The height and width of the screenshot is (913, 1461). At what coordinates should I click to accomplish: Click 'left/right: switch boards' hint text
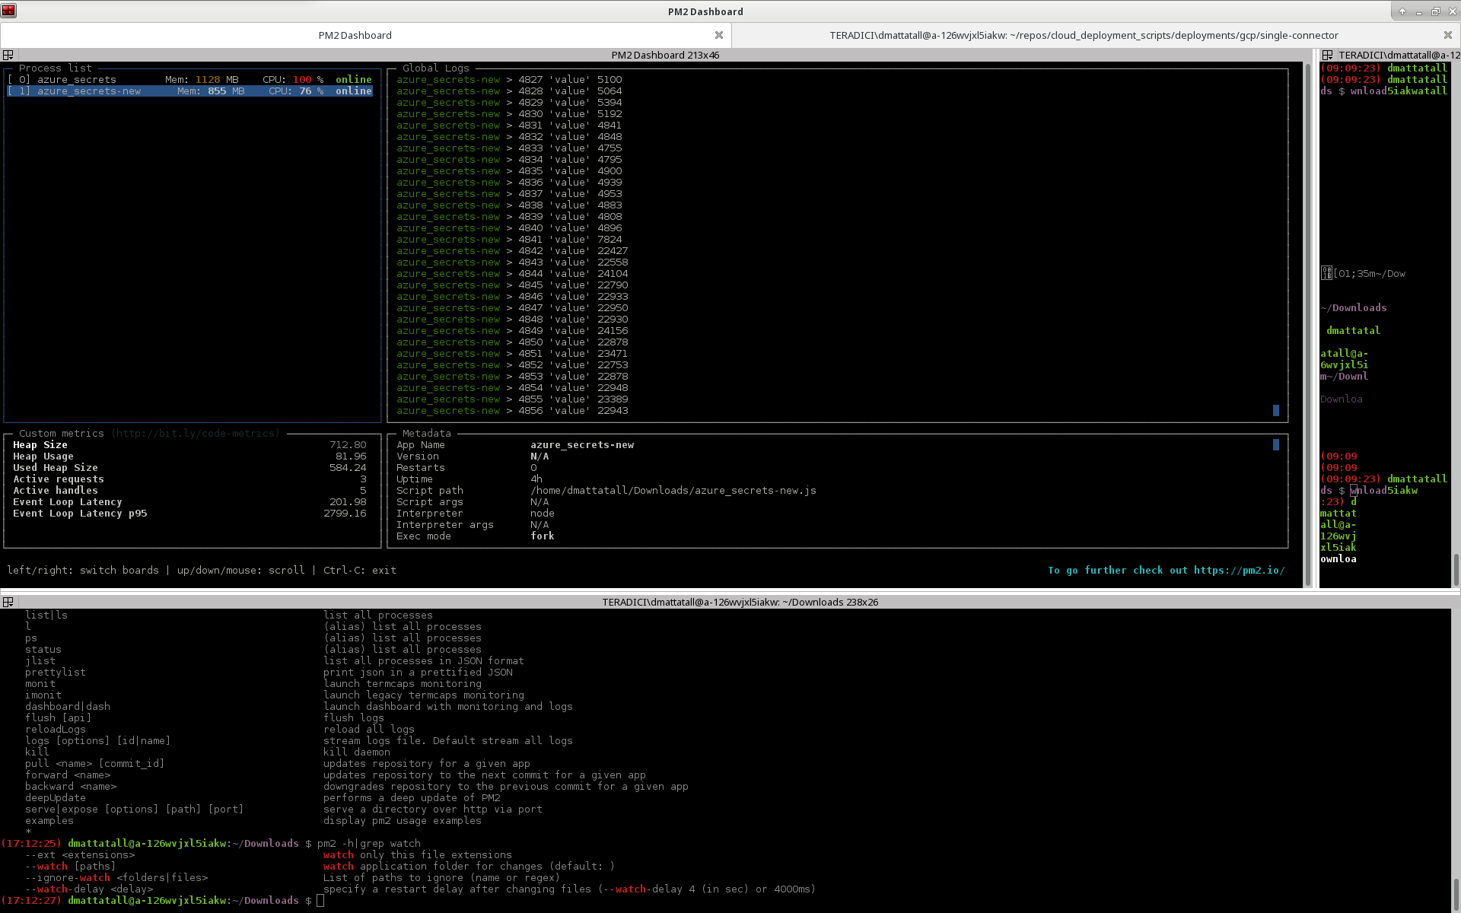83,570
